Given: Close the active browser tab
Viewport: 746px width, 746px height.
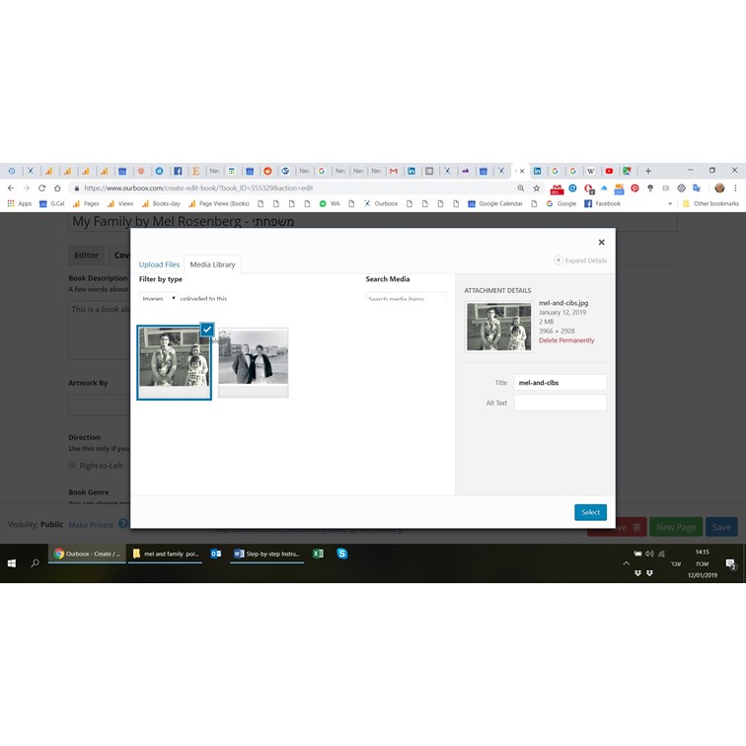Looking at the screenshot, I should pyautogui.click(x=522, y=171).
